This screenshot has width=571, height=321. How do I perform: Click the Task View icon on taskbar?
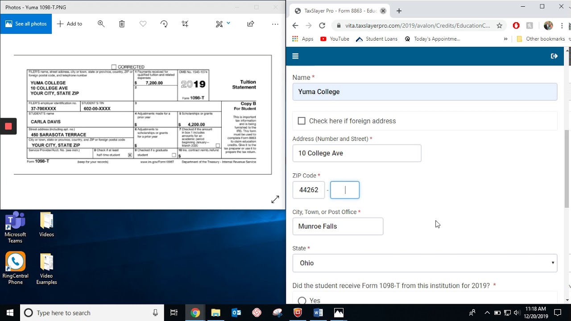(174, 313)
